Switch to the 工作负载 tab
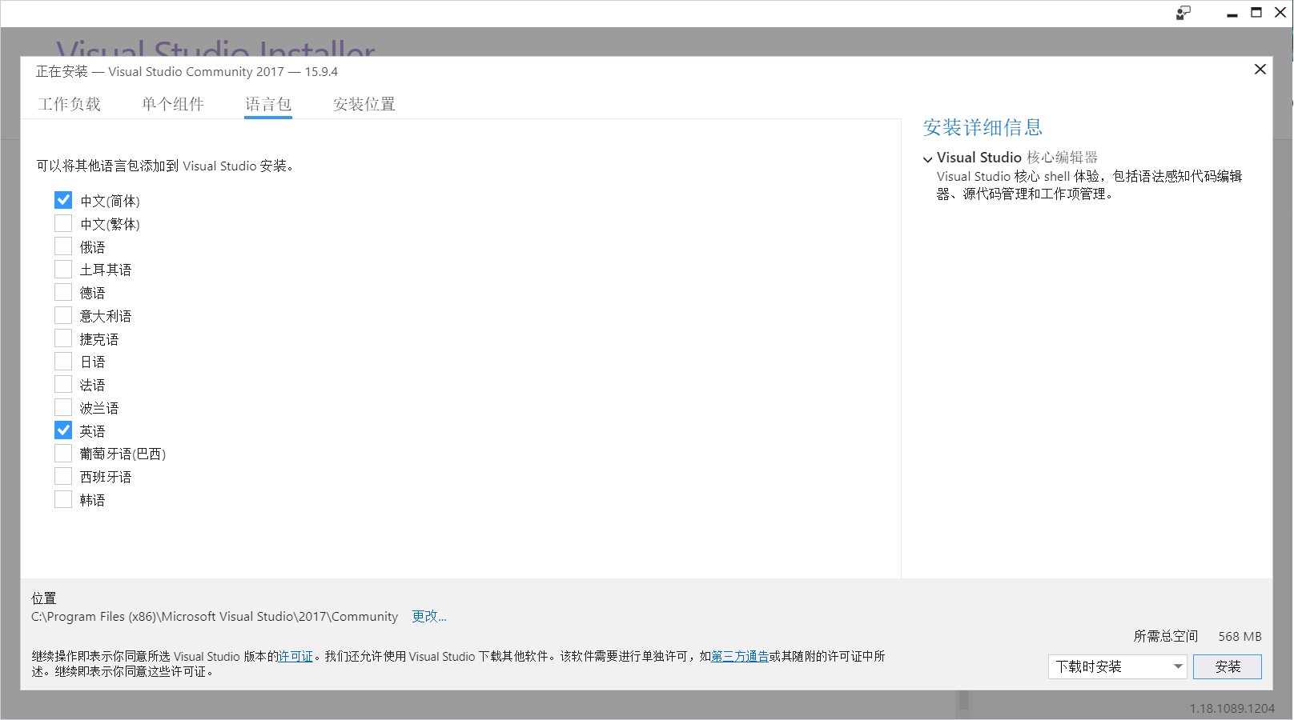Screen dimensions: 1294x720 tap(70, 104)
